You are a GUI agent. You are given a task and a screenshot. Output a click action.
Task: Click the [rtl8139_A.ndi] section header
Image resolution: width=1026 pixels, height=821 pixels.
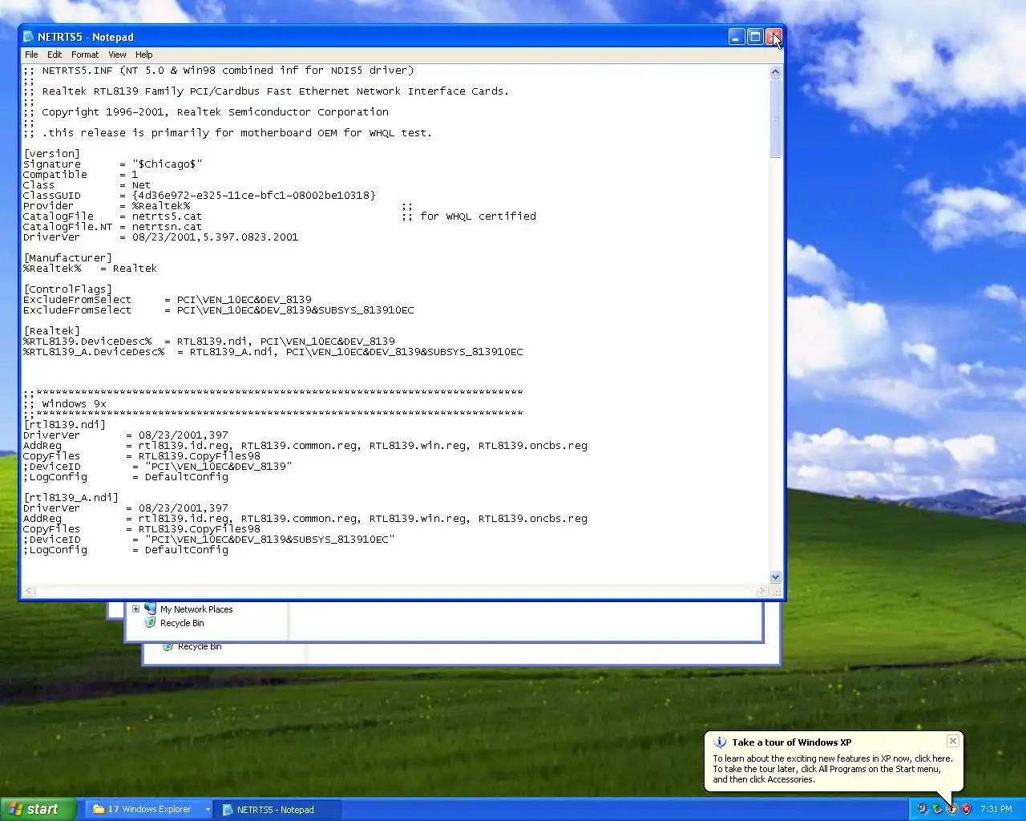click(71, 498)
